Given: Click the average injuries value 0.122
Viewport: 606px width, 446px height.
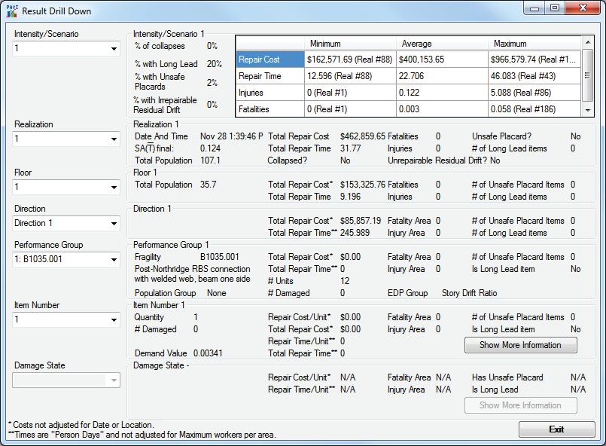Looking at the screenshot, I should click(442, 93).
